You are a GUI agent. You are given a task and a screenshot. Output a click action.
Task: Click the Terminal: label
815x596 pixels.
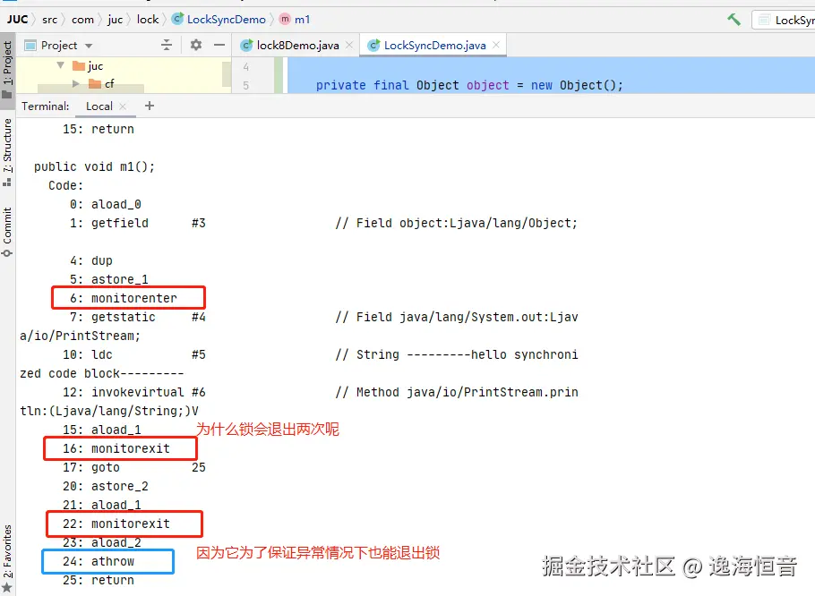coord(45,106)
